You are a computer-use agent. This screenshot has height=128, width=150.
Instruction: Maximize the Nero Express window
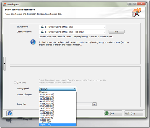pyautogui.click(x=135, y=4)
